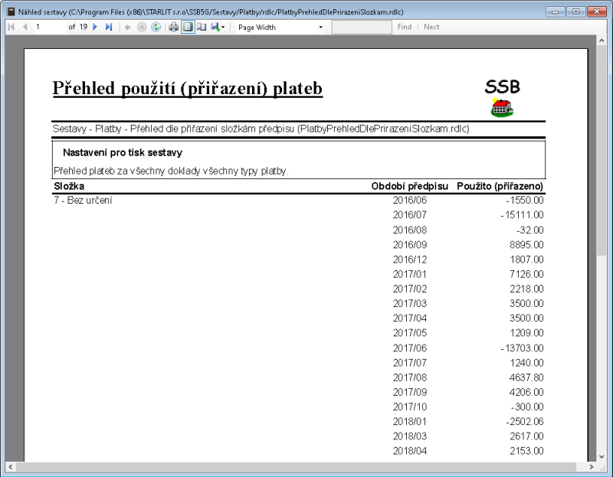Click the Stop rendering icon
Image resolution: width=613 pixels, height=477 pixels.
[x=142, y=27]
